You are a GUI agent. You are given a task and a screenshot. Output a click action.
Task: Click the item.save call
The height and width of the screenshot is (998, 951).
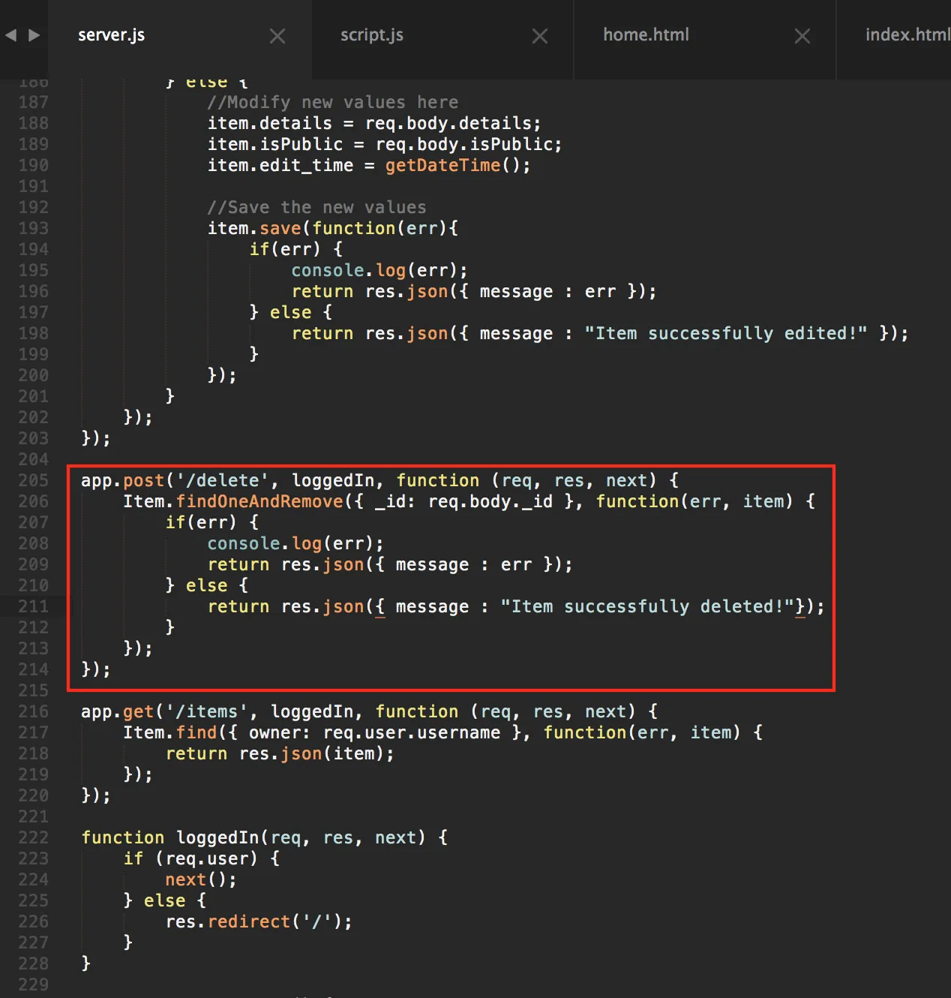254,228
